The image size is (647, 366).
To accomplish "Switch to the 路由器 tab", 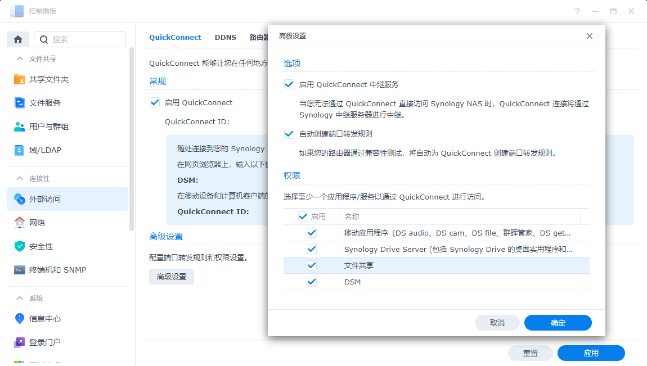I will [259, 37].
